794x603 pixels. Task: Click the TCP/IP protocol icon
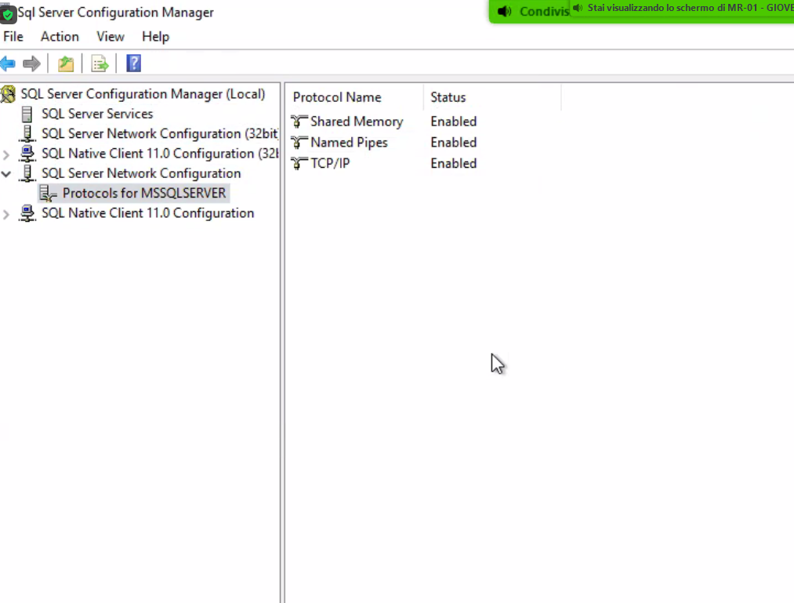298,163
